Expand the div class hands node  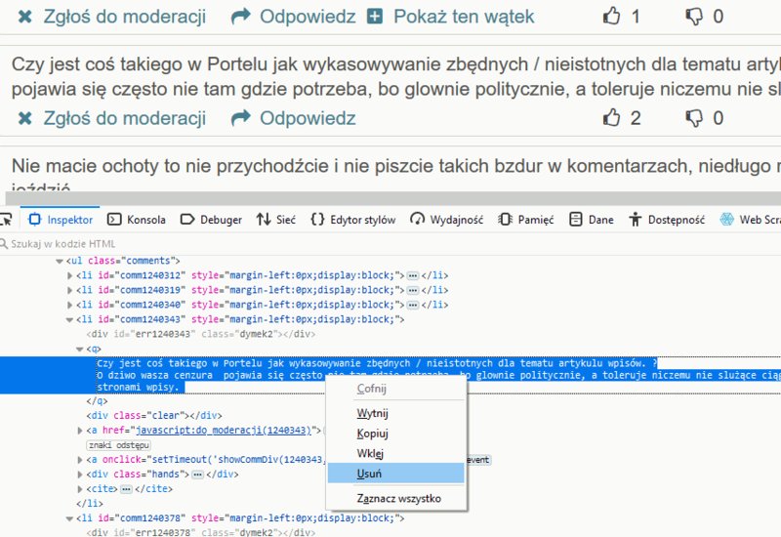81,475
